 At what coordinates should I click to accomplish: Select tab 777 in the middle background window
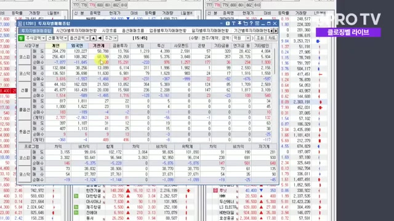(x=76, y=5)
